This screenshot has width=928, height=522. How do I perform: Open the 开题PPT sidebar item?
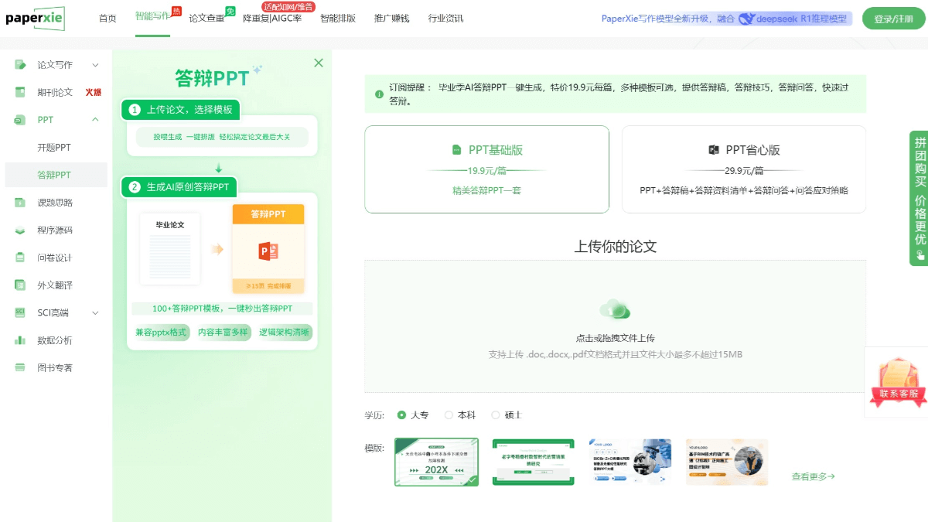click(x=54, y=148)
